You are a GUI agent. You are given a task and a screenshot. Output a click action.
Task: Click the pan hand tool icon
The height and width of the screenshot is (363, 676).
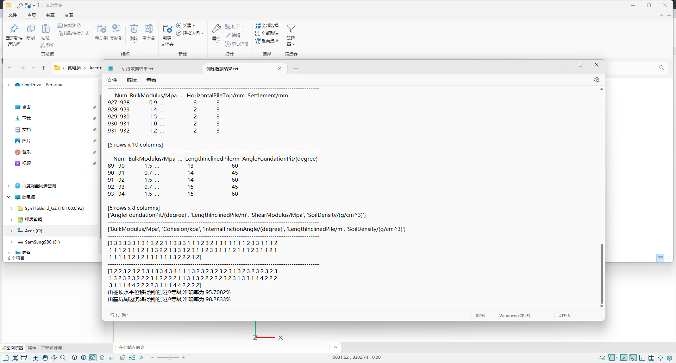[x=45, y=358]
